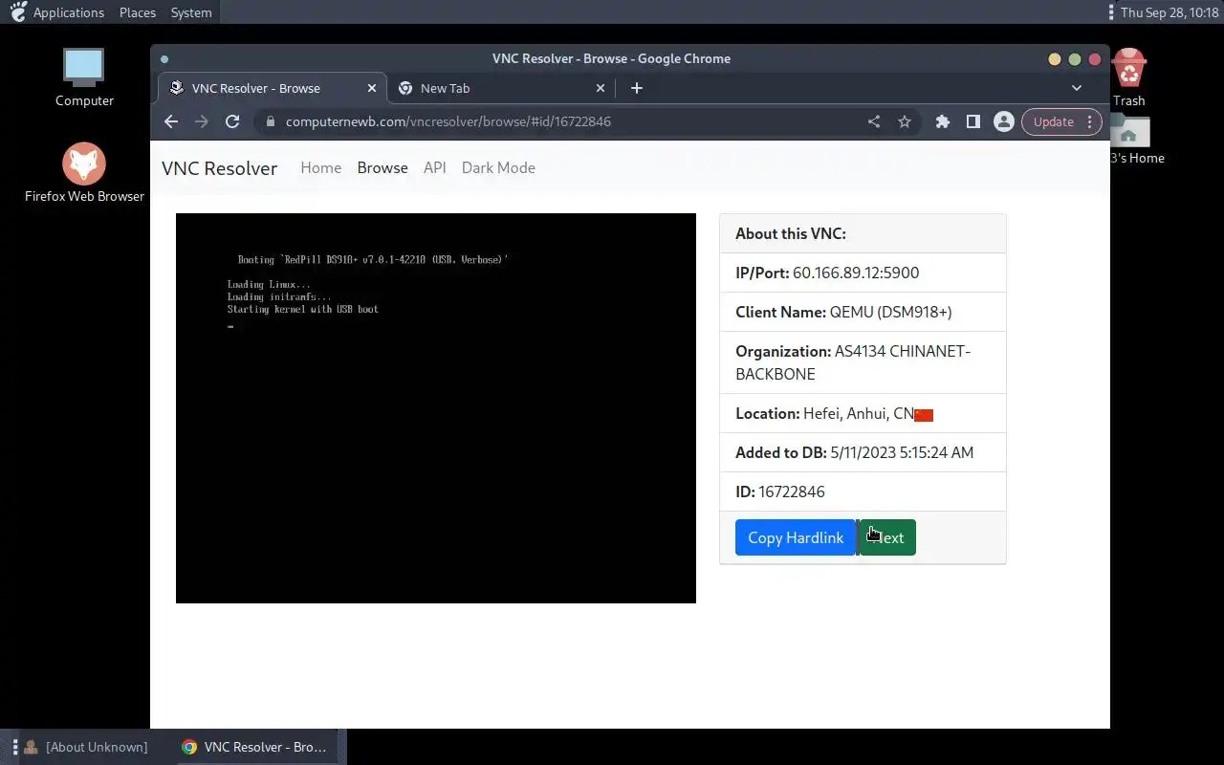Open the Trash desktop icon
The height and width of the screenshot is (765, 1224).
click(1128, 77)
